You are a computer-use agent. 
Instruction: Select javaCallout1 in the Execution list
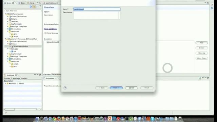click(53, 42)
